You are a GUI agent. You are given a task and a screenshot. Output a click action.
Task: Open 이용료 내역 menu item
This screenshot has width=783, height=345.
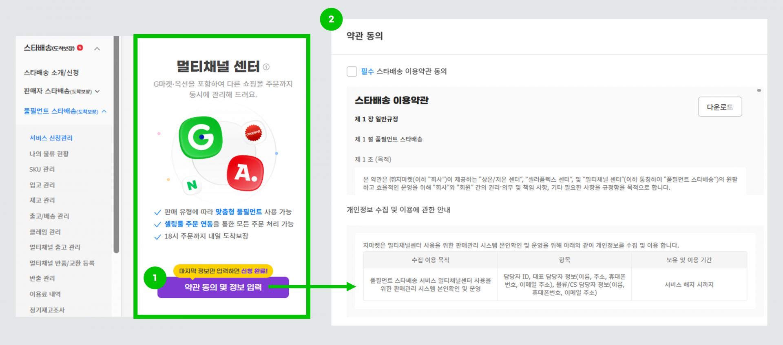click(x=45, y=294)
